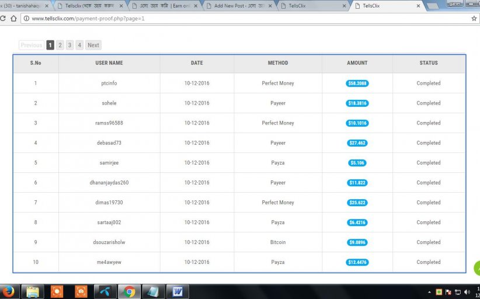Jump to page 4 of payment proofs
Viewport: 480px width, 299px height.
(x=79, y=45)
